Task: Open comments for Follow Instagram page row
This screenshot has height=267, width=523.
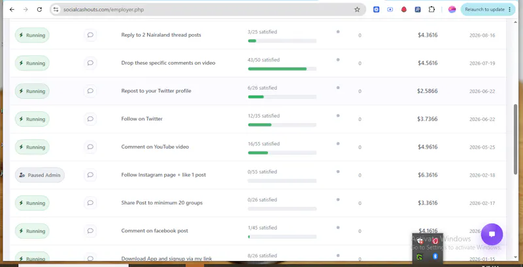Action: click(x=90, y=175)
